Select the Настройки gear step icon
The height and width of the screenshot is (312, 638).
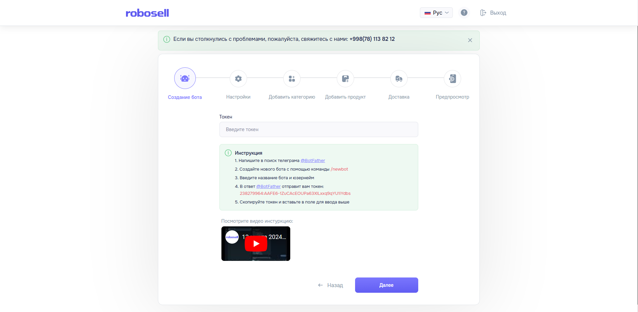(238, 79)
